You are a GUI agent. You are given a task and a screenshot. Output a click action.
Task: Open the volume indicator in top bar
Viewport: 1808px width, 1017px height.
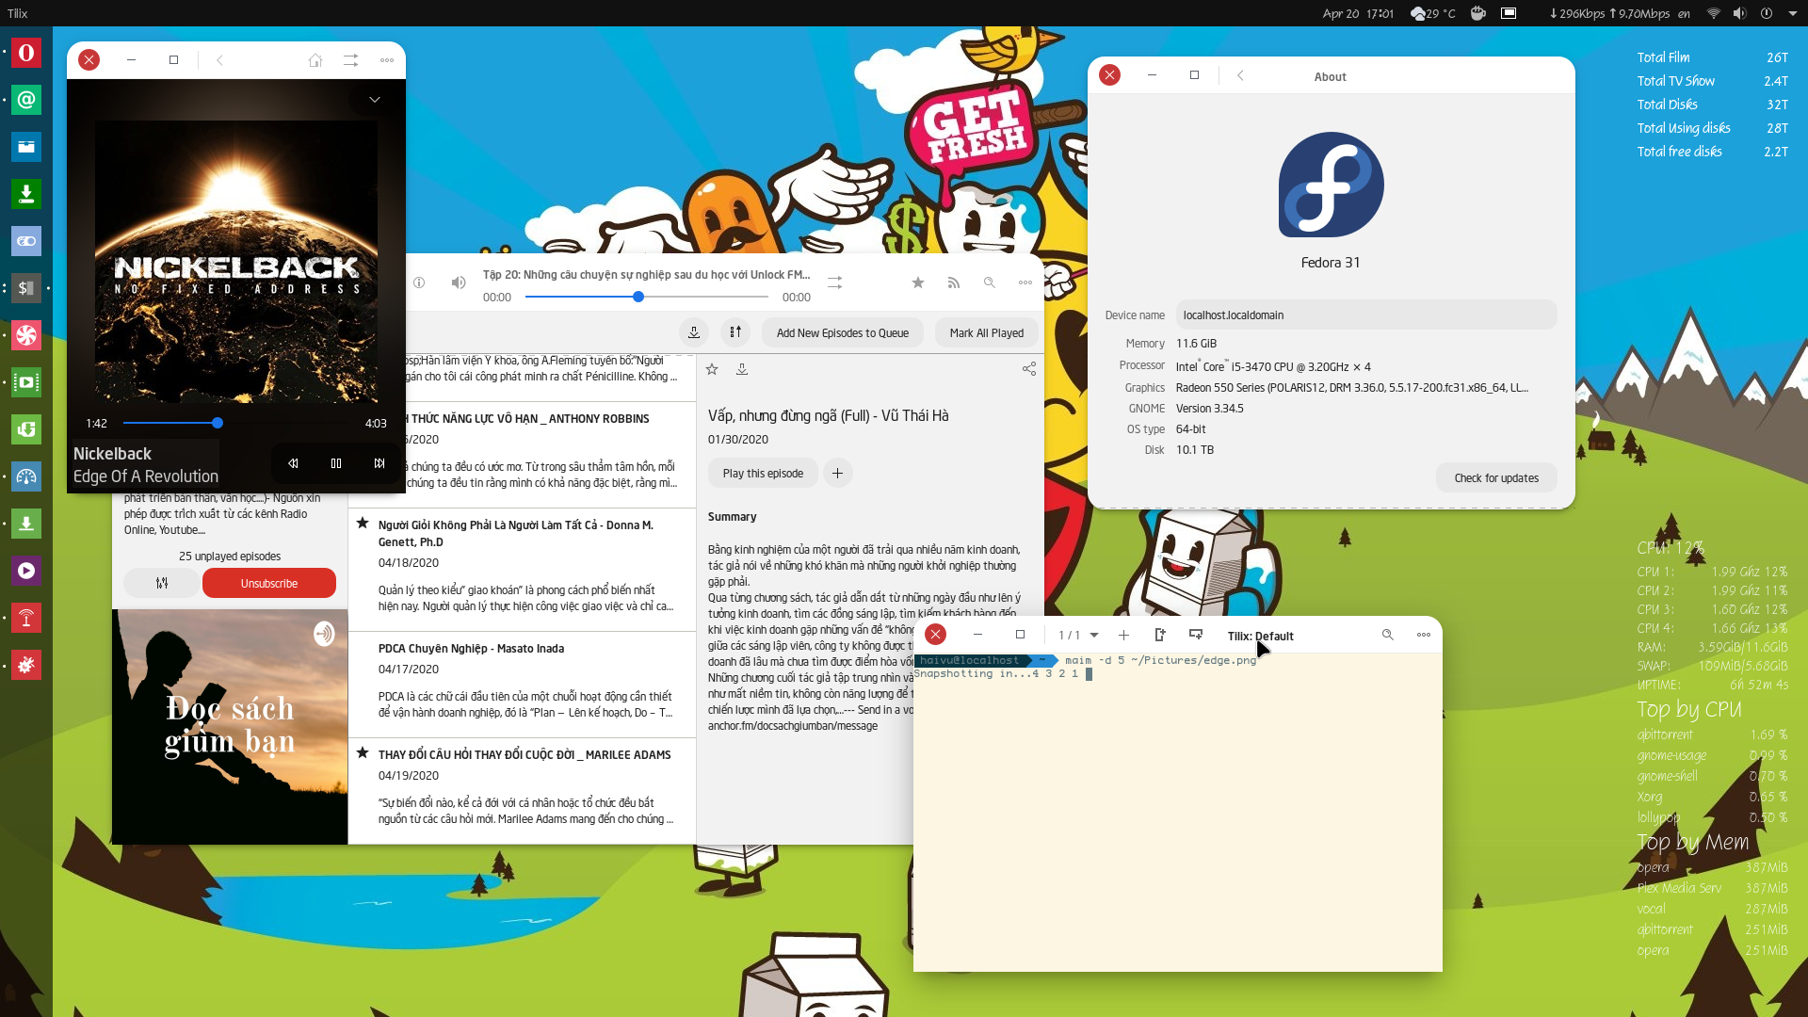click(x=1739, y=13)
